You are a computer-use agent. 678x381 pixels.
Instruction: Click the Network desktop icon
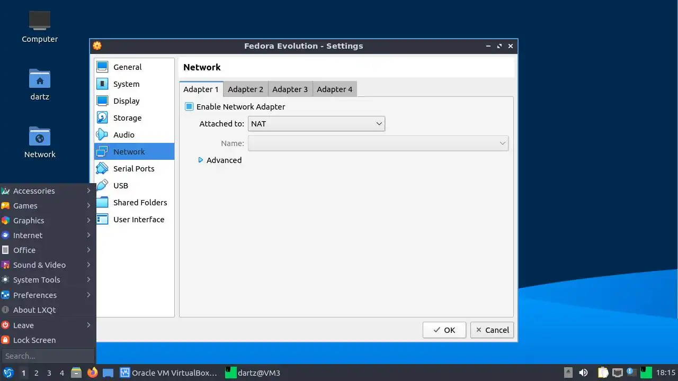point(40,142)
